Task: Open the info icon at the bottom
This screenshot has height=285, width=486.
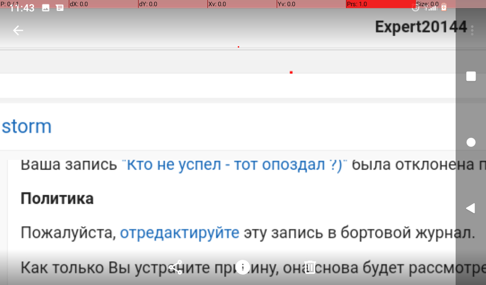Action: (243, 267)
